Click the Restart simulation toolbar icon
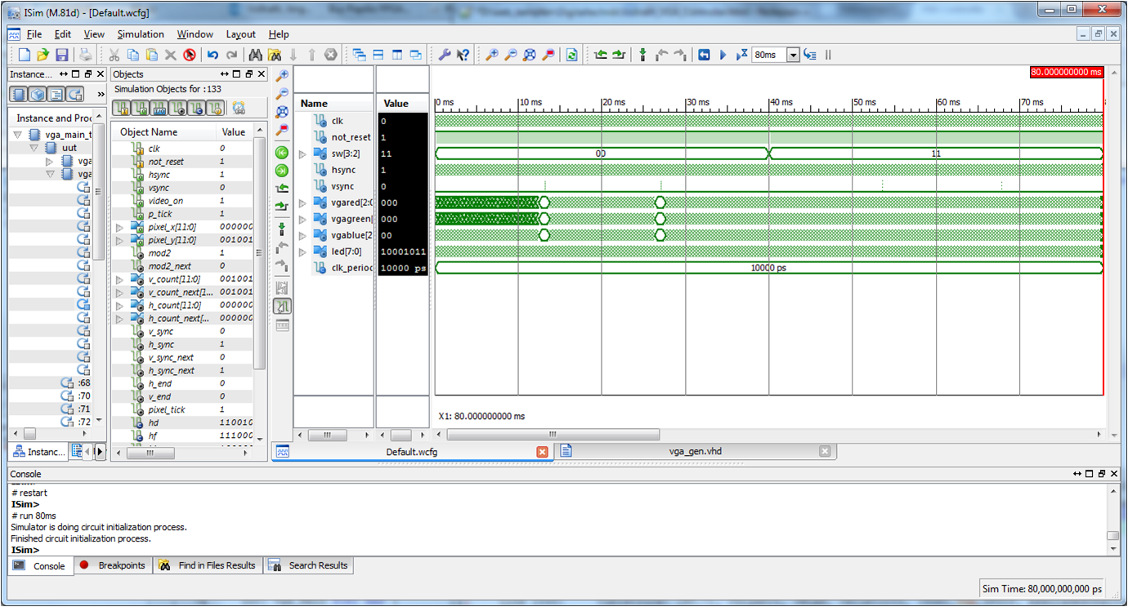Image resolution: width=1128 pixels, height=607 pixels. coord(704,55)
